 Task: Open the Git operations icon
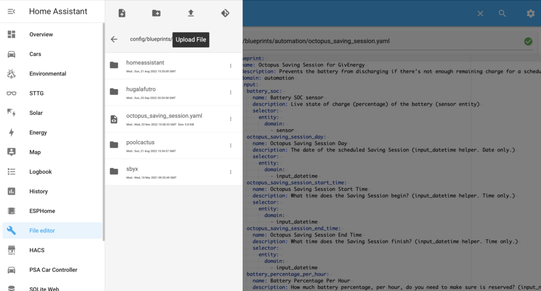coord(225,13)
